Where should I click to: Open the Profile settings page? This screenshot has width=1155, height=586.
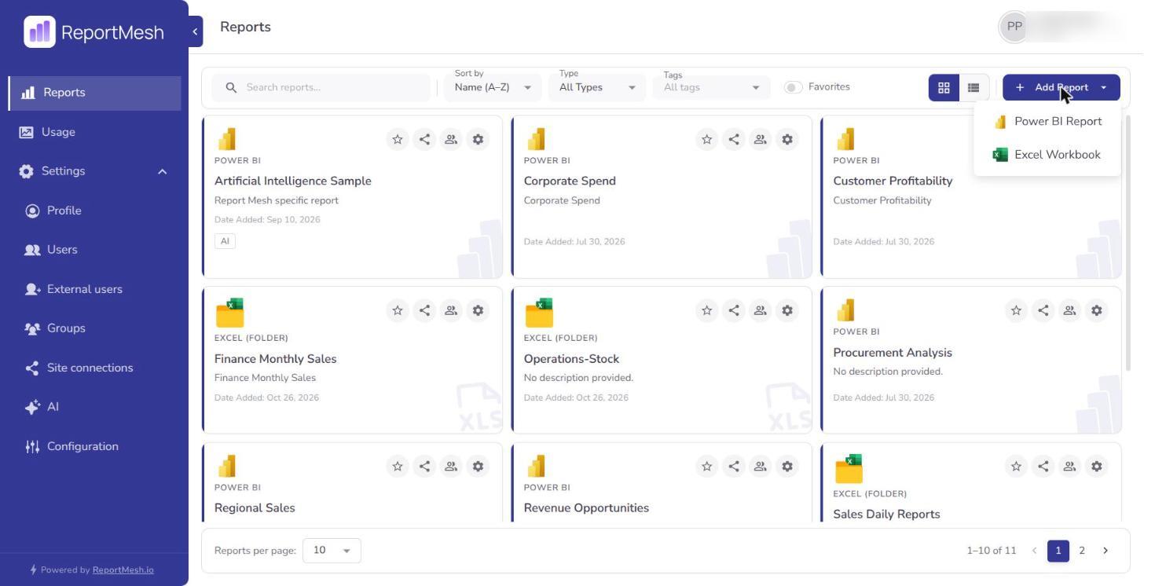coord(94,211)
